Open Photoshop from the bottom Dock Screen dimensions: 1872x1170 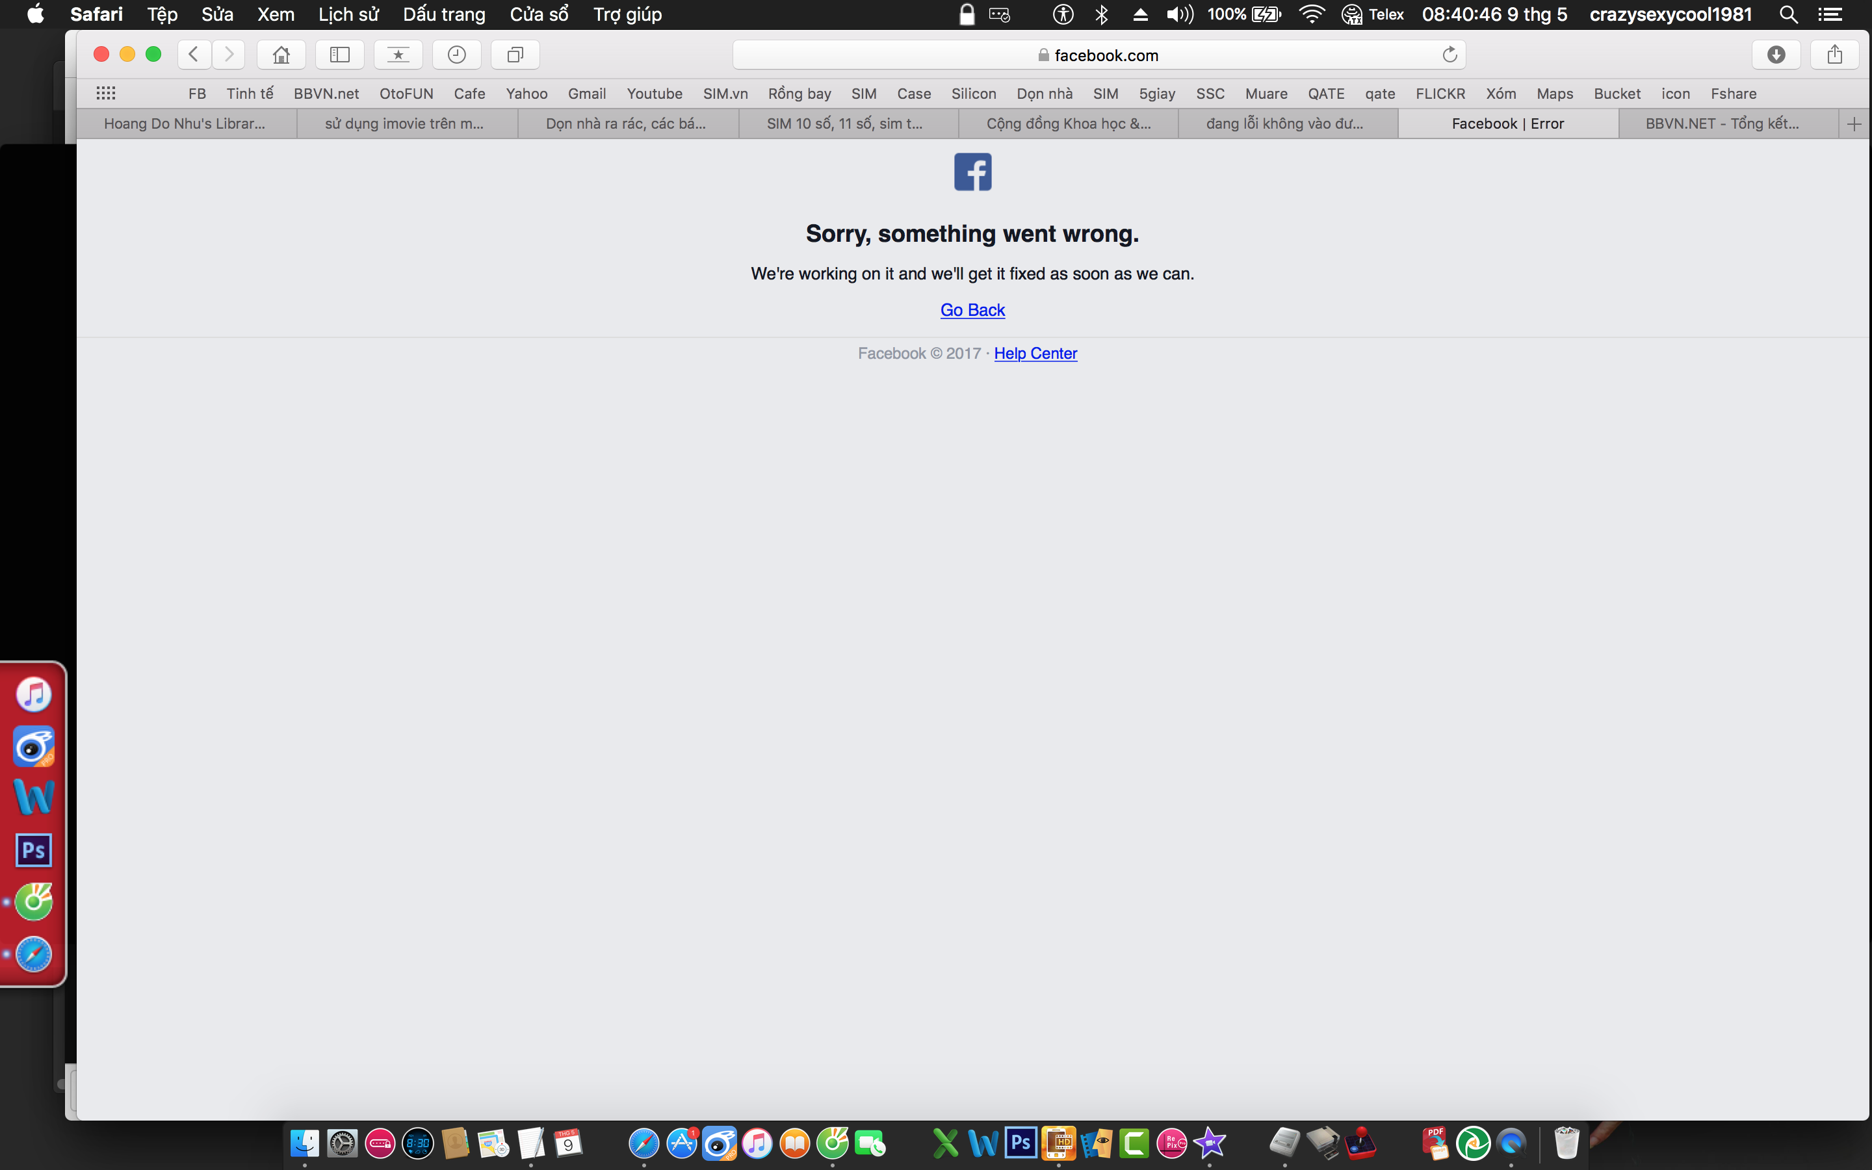click(x=1021, y=1143)
